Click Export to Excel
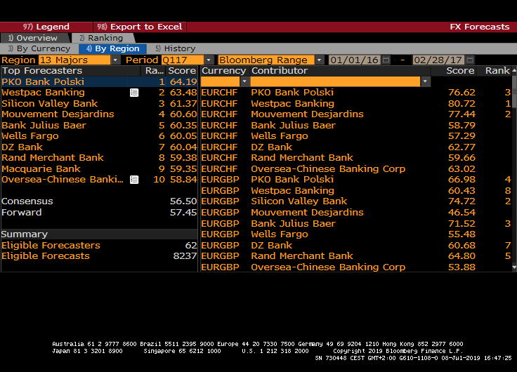The height and width of the screenshot is (372, 517). tap(140, 27)
